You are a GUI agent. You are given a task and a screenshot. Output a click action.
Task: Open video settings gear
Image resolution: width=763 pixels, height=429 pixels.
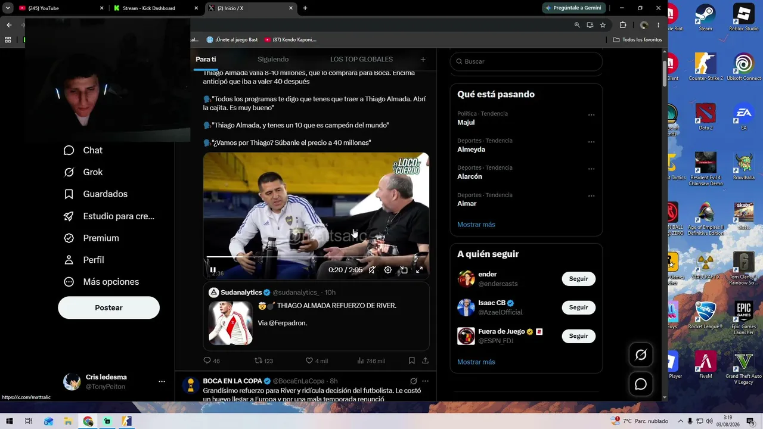pos(387,270)
